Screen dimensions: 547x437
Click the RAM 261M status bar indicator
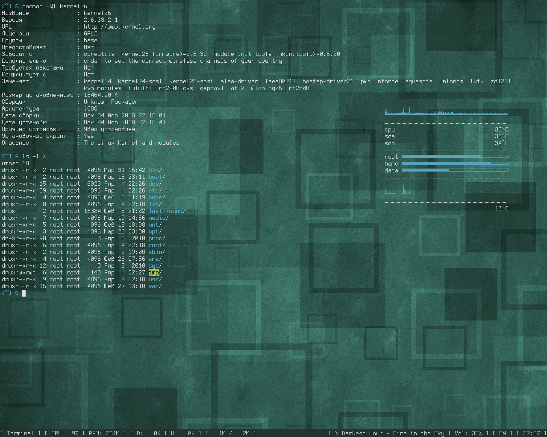pyautogui.click(x=104, y=433)
